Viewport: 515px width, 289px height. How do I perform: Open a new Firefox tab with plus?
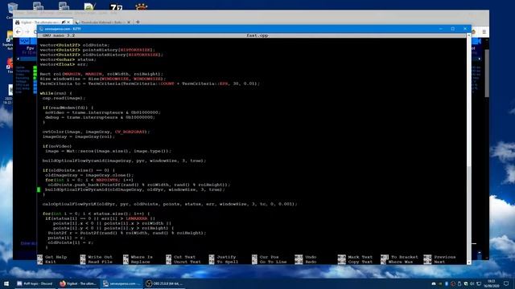tap(138, 22)
